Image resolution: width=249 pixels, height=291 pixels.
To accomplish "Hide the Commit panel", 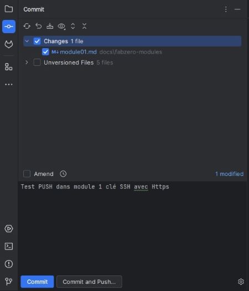I will 237,9.
